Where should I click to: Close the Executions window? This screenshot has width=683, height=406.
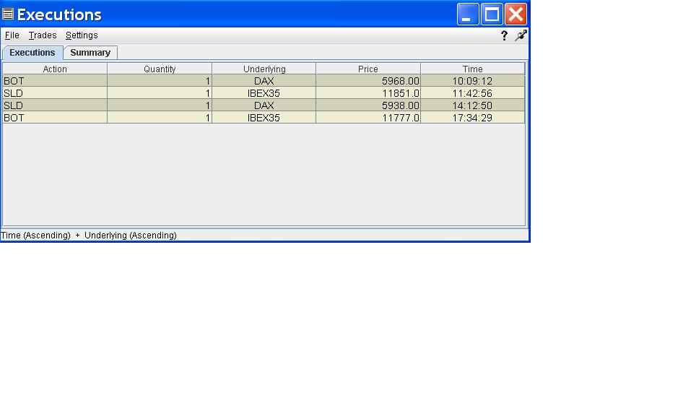click(x=515, y=14)
